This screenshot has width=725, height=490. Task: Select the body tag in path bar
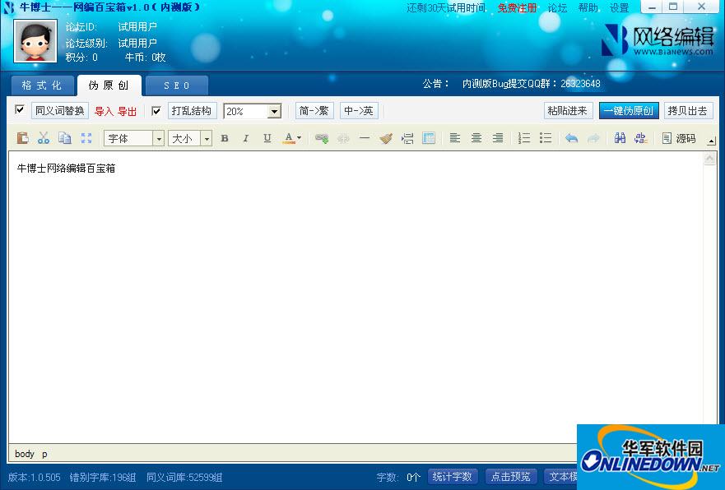coord(25,454)
